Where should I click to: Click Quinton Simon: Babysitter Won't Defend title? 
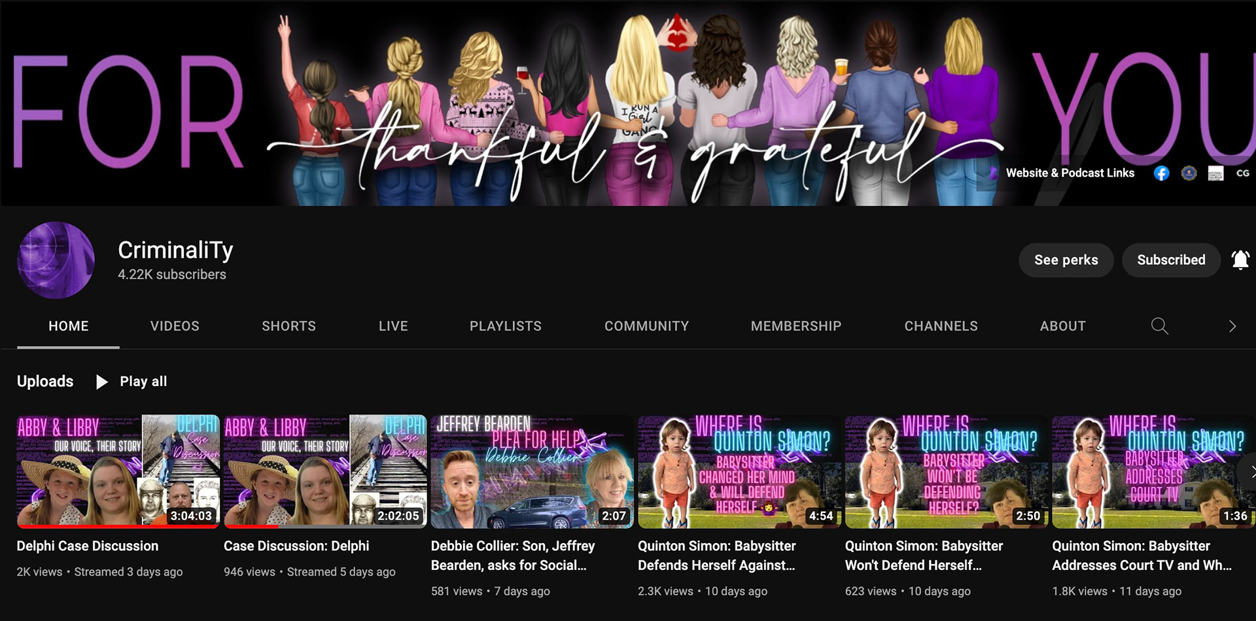[924, 556]
